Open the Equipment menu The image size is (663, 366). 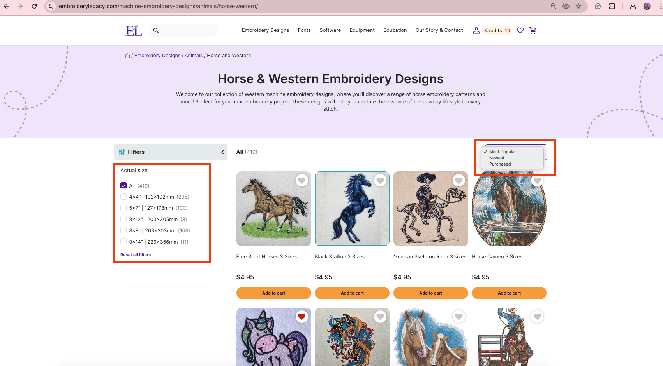[362, 30]
